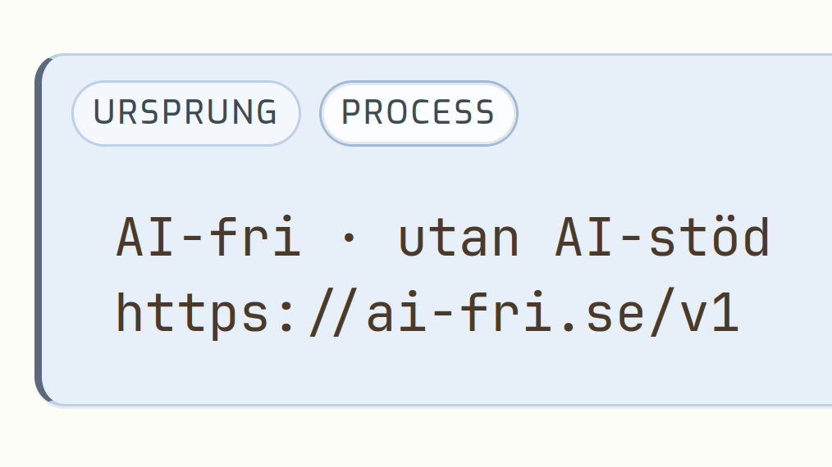Click the double slash in the URL

tap(333, 314)
